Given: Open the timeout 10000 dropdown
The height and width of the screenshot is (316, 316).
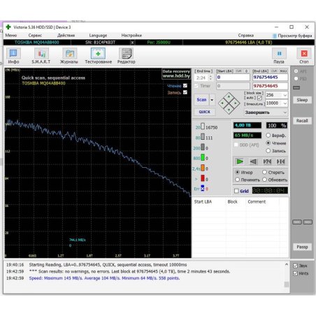Looking at the screenshot, I should 277,103.
